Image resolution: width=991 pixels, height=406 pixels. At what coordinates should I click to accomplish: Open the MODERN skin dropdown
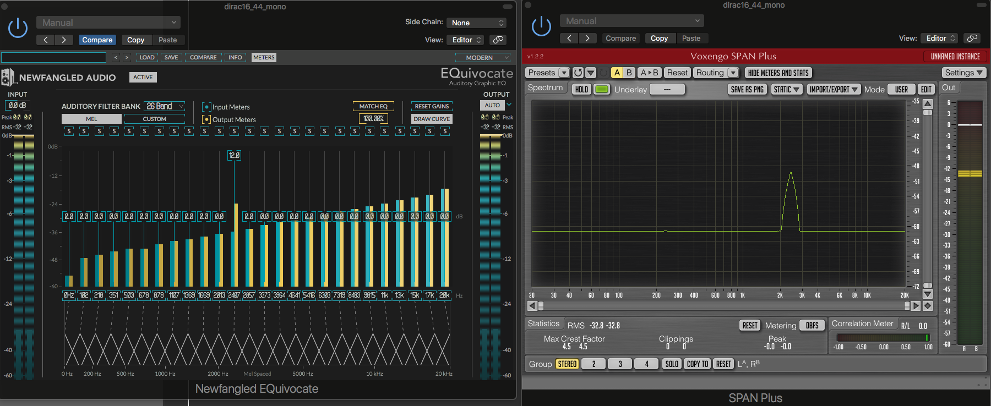483,57
